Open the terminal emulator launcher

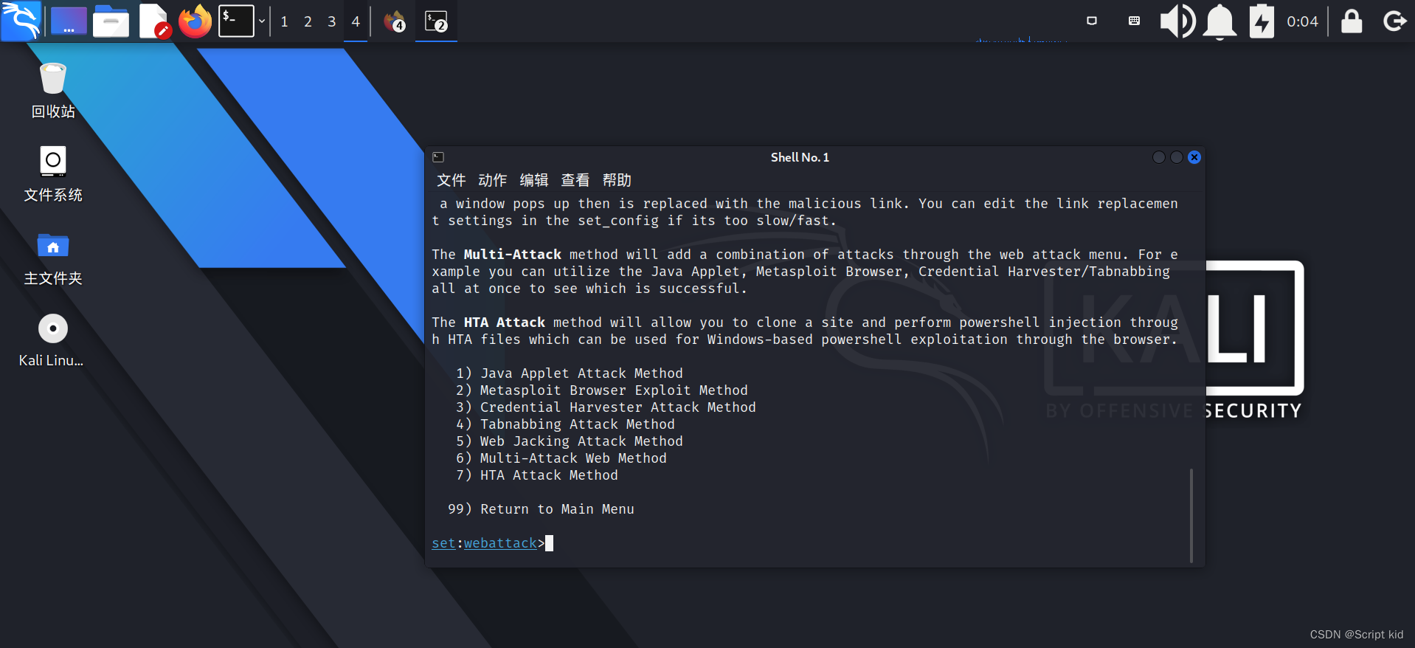pos(236,21)
